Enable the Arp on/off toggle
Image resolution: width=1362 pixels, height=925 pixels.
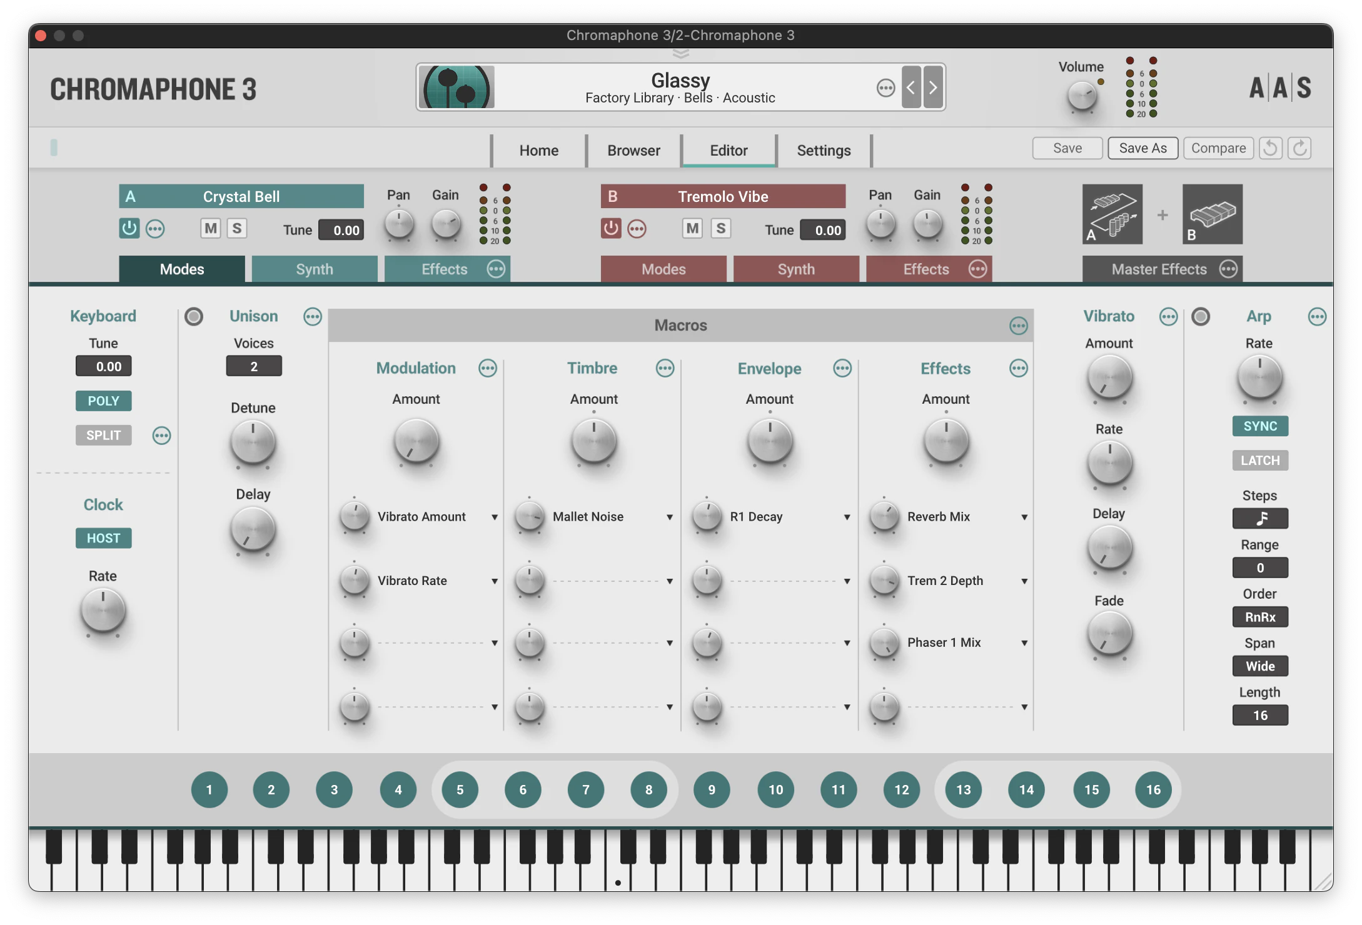(x=1201, y=317)
